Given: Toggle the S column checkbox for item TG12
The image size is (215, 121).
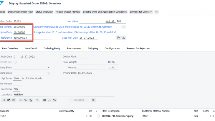Looking at the screenshot, I should 98,116.
